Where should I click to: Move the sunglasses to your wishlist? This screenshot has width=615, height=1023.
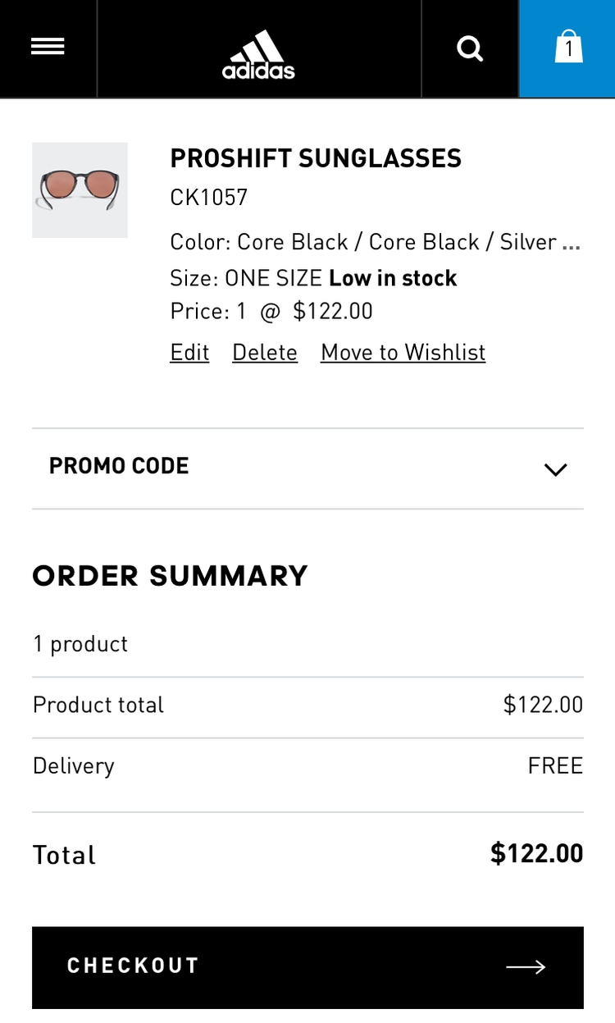click(x=402, y=352)
